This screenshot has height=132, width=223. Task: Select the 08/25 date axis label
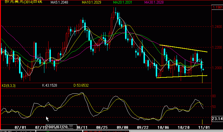(x=102, y=127)
